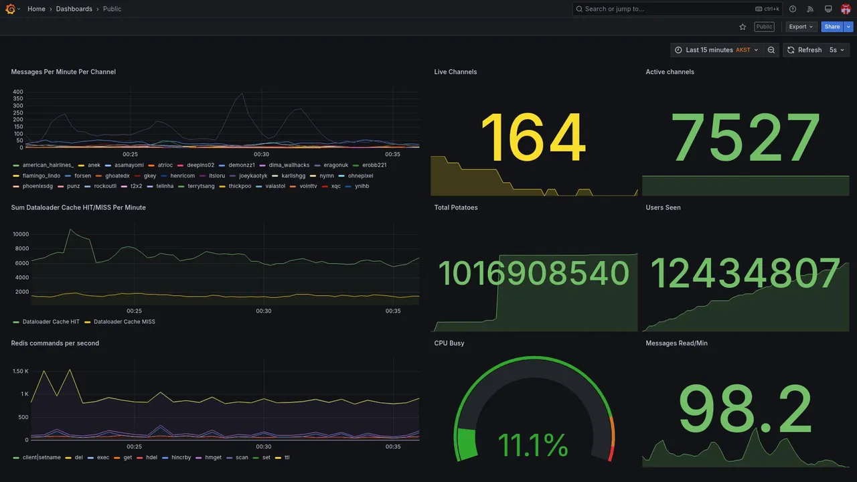
Task: Open the Dashboards breadcrumb link
Action: (x=74, y=9)
